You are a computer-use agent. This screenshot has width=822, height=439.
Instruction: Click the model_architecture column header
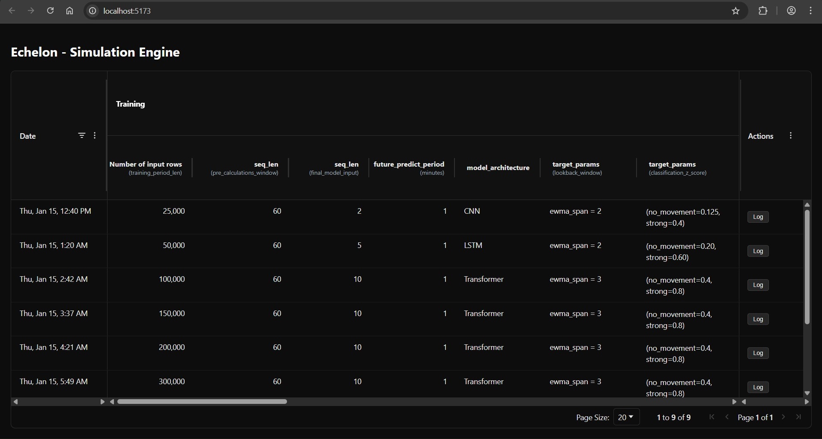point(498,167)
